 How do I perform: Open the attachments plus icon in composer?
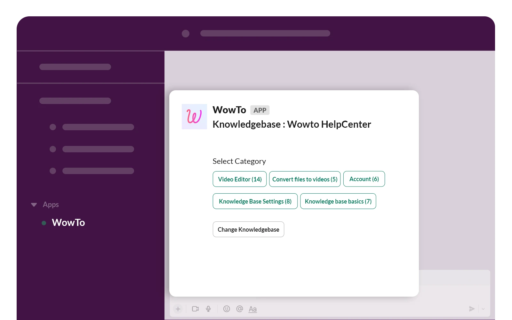click(178, 309)
